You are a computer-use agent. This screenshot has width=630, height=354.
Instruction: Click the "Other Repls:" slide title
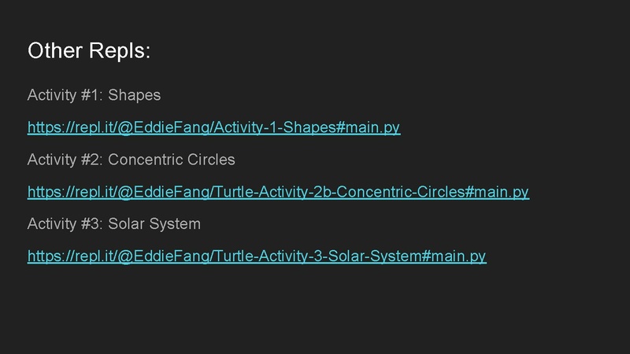click(x=88, y=51)
